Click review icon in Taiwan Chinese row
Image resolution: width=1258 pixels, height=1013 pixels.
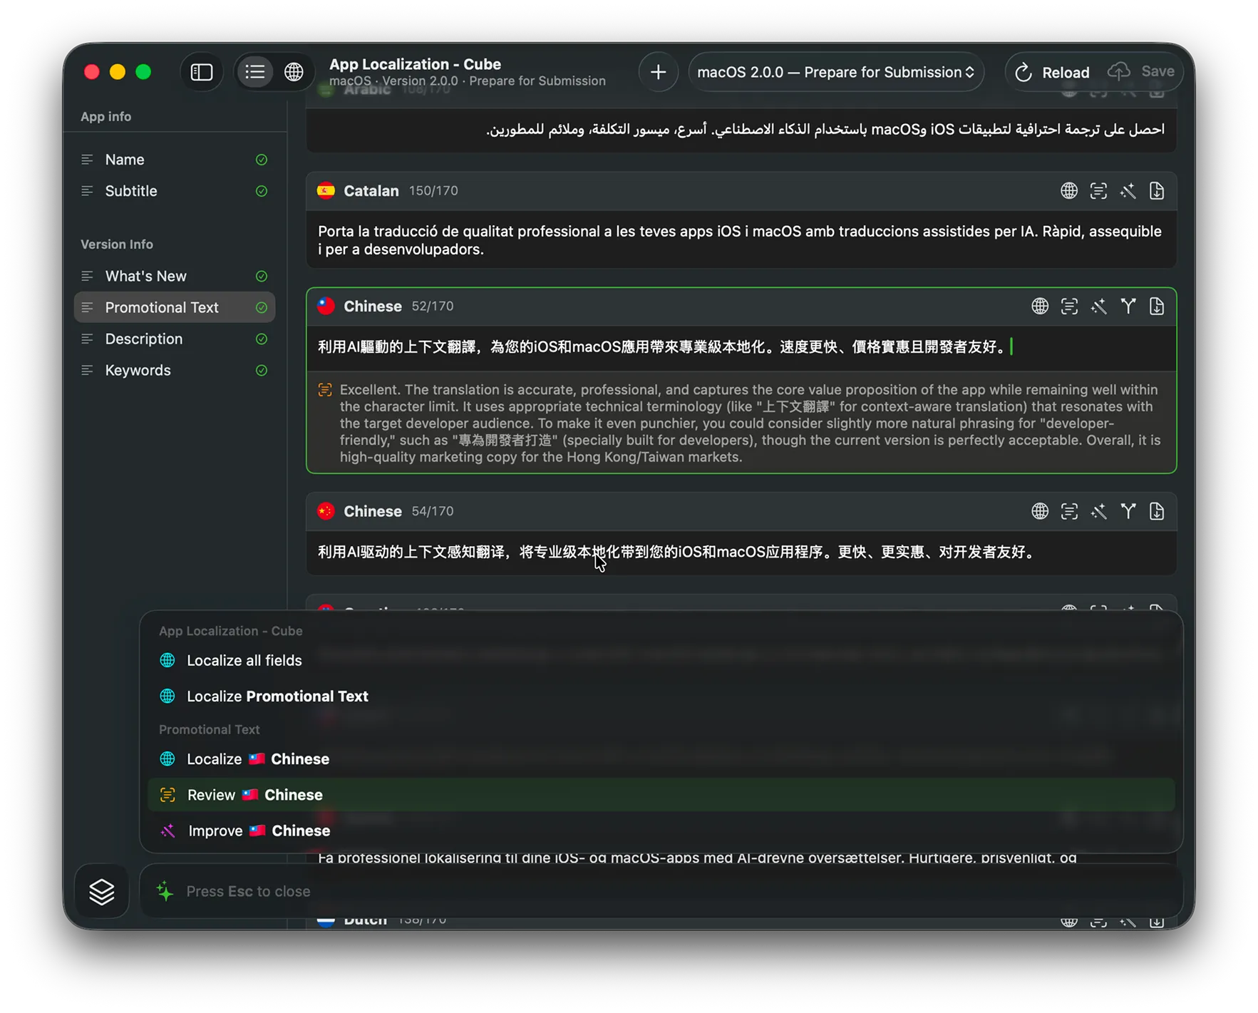(1068, 307)
